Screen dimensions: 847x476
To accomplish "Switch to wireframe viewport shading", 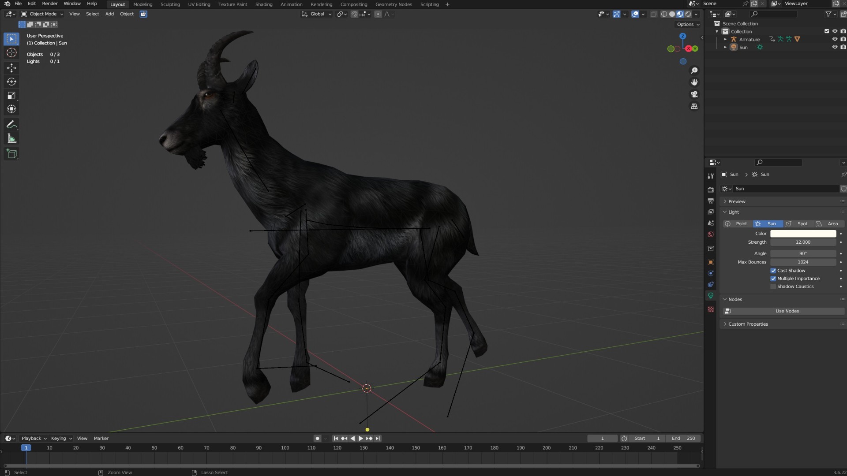I will (664, 14).
